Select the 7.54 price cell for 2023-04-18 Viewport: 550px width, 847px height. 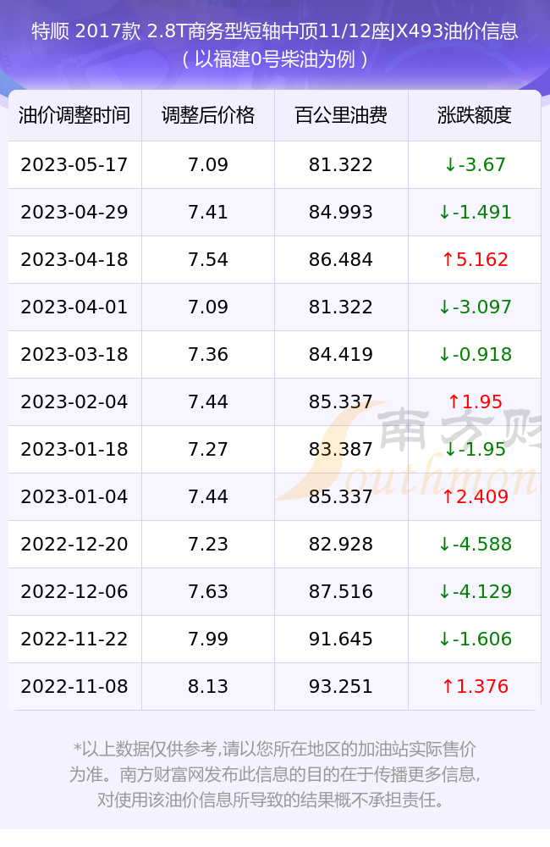click(x=208, y=260)
